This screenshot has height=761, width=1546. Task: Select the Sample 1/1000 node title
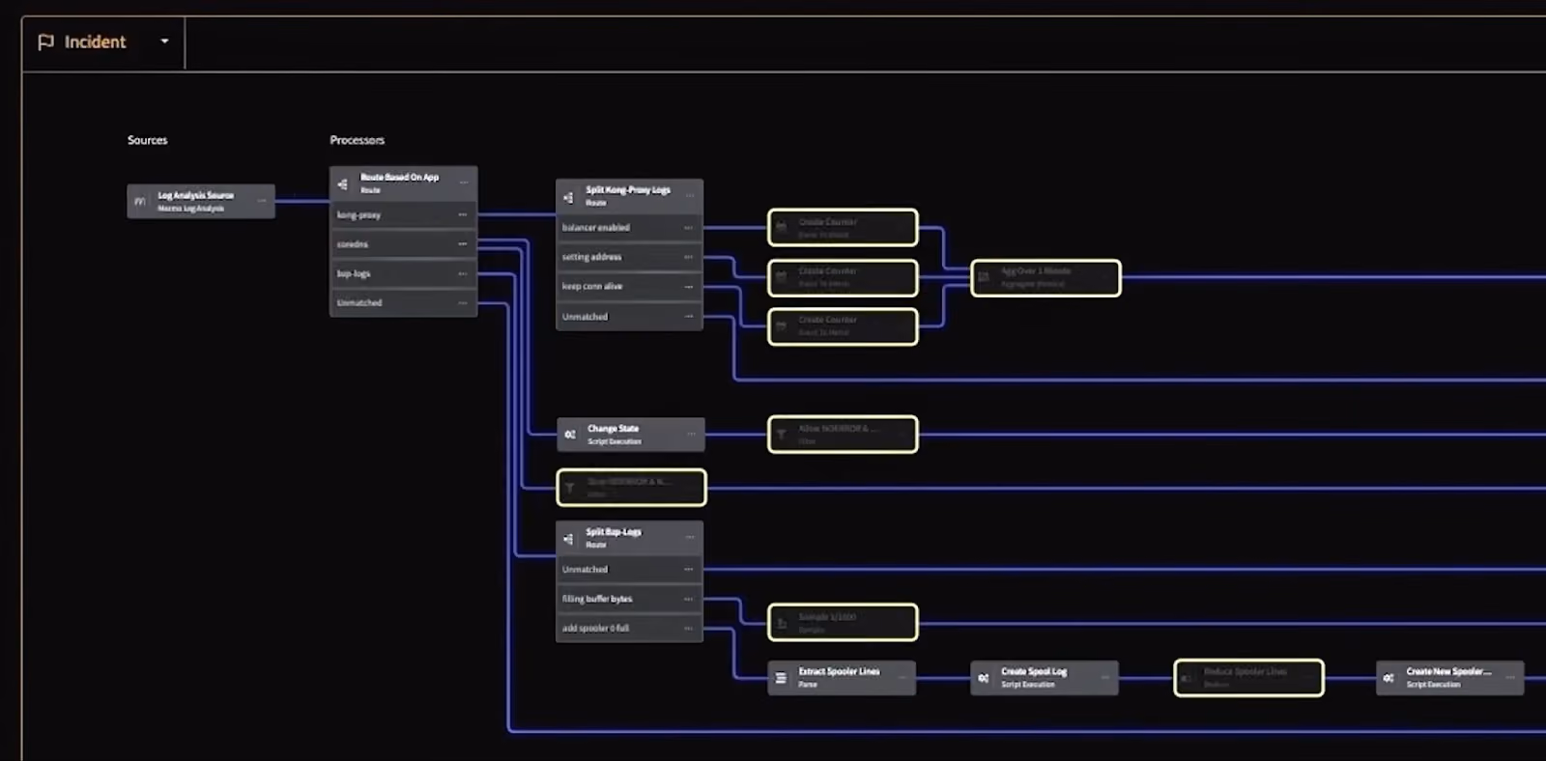[827, 617]
